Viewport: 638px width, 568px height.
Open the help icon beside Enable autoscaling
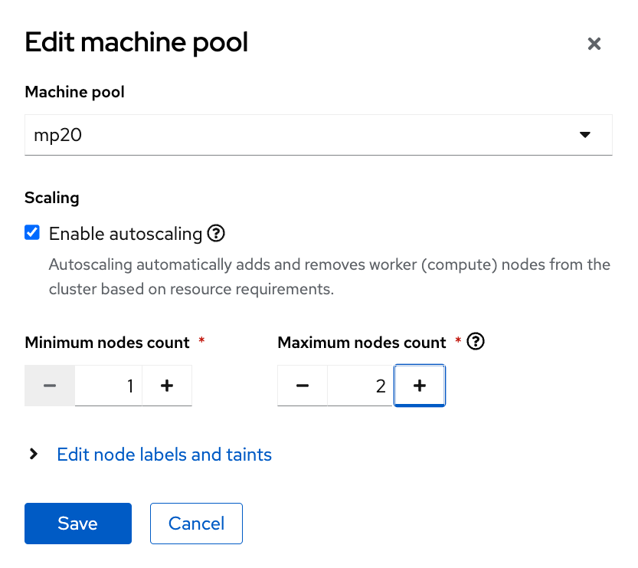pyautogui.click(x=216, y=233)
